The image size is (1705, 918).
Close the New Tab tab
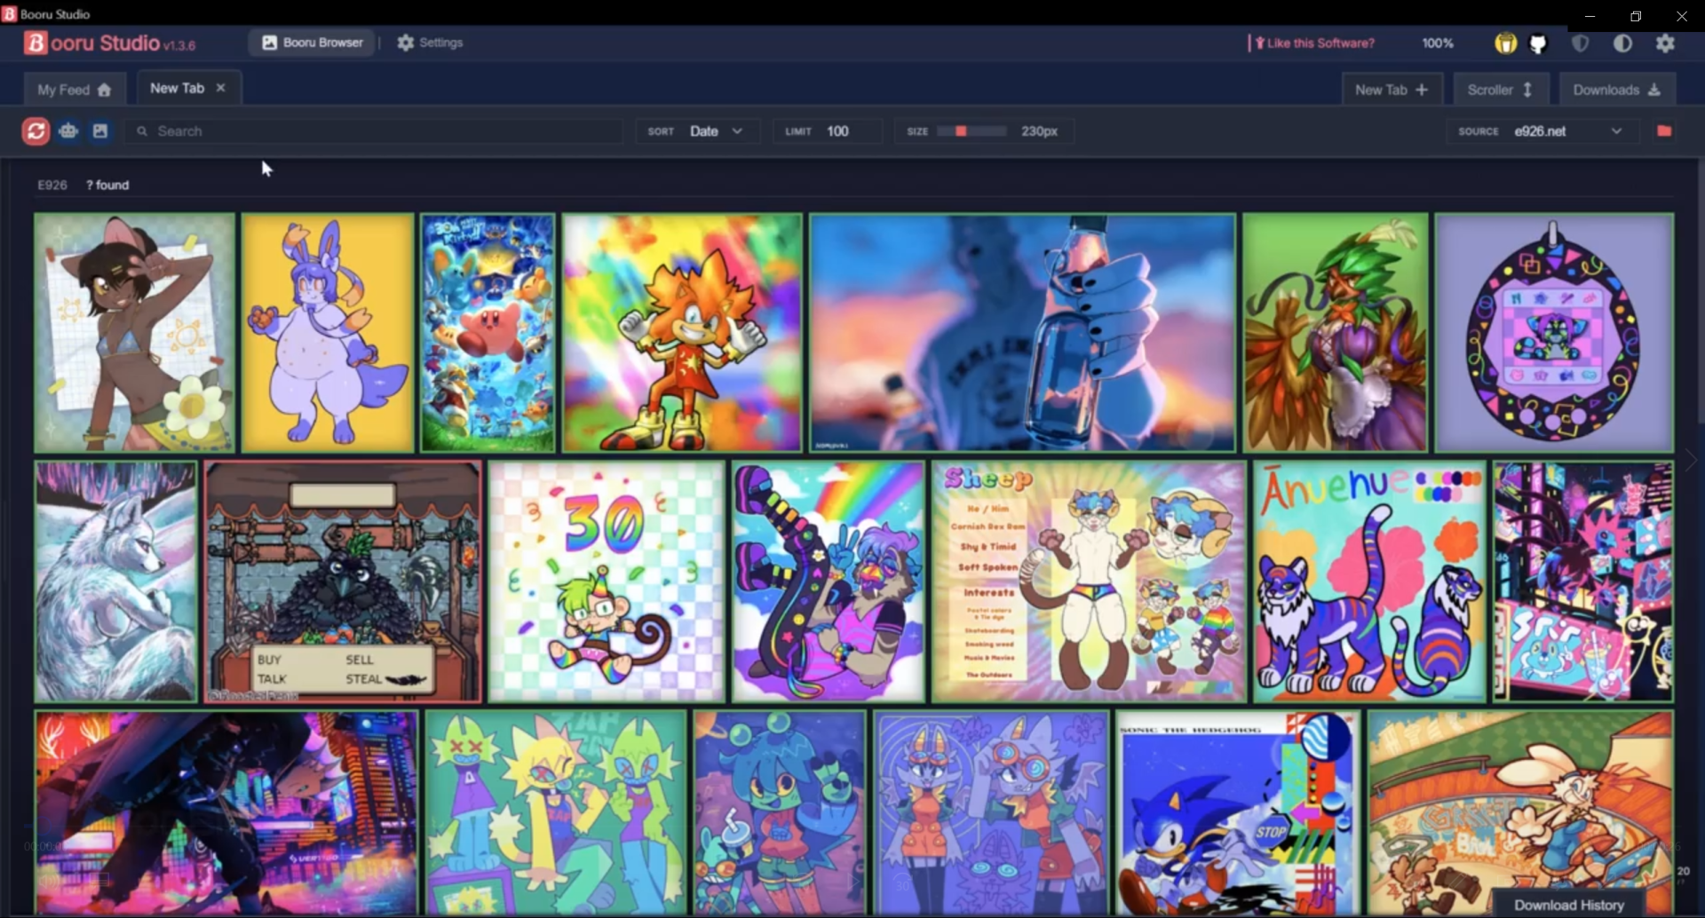pyautogui.click(x=220, y=88)
